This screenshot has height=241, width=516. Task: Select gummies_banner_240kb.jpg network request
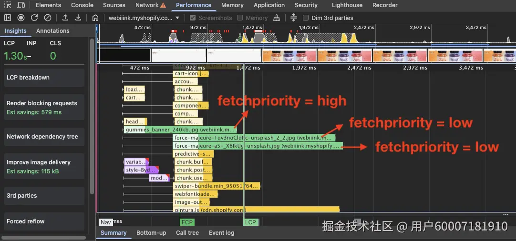(180, 130)
